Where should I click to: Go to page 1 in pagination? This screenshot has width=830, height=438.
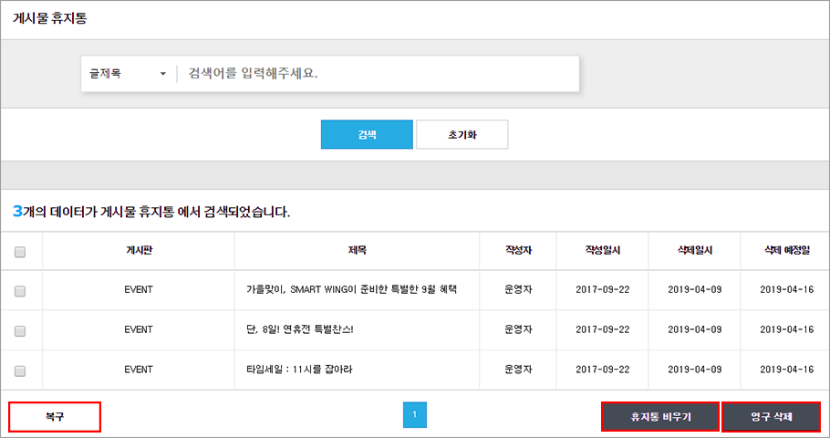414,414
